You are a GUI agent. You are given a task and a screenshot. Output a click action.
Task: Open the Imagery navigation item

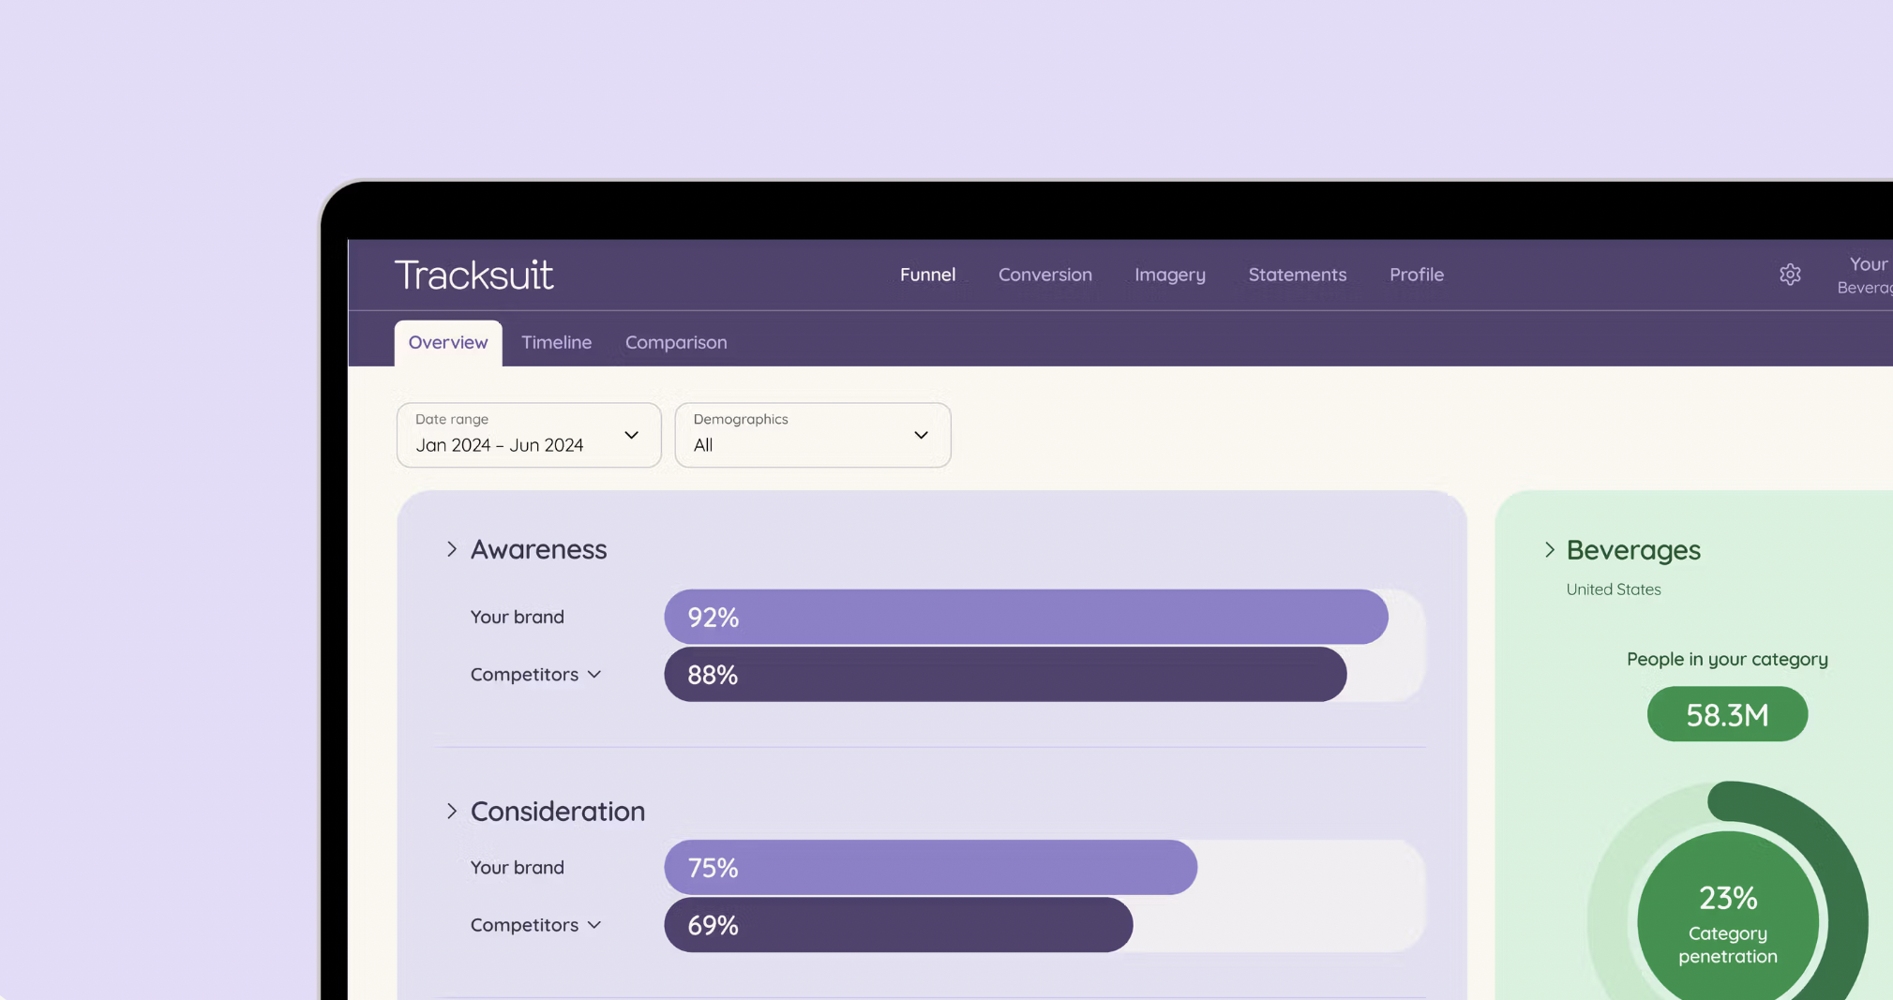point(1169,275)
